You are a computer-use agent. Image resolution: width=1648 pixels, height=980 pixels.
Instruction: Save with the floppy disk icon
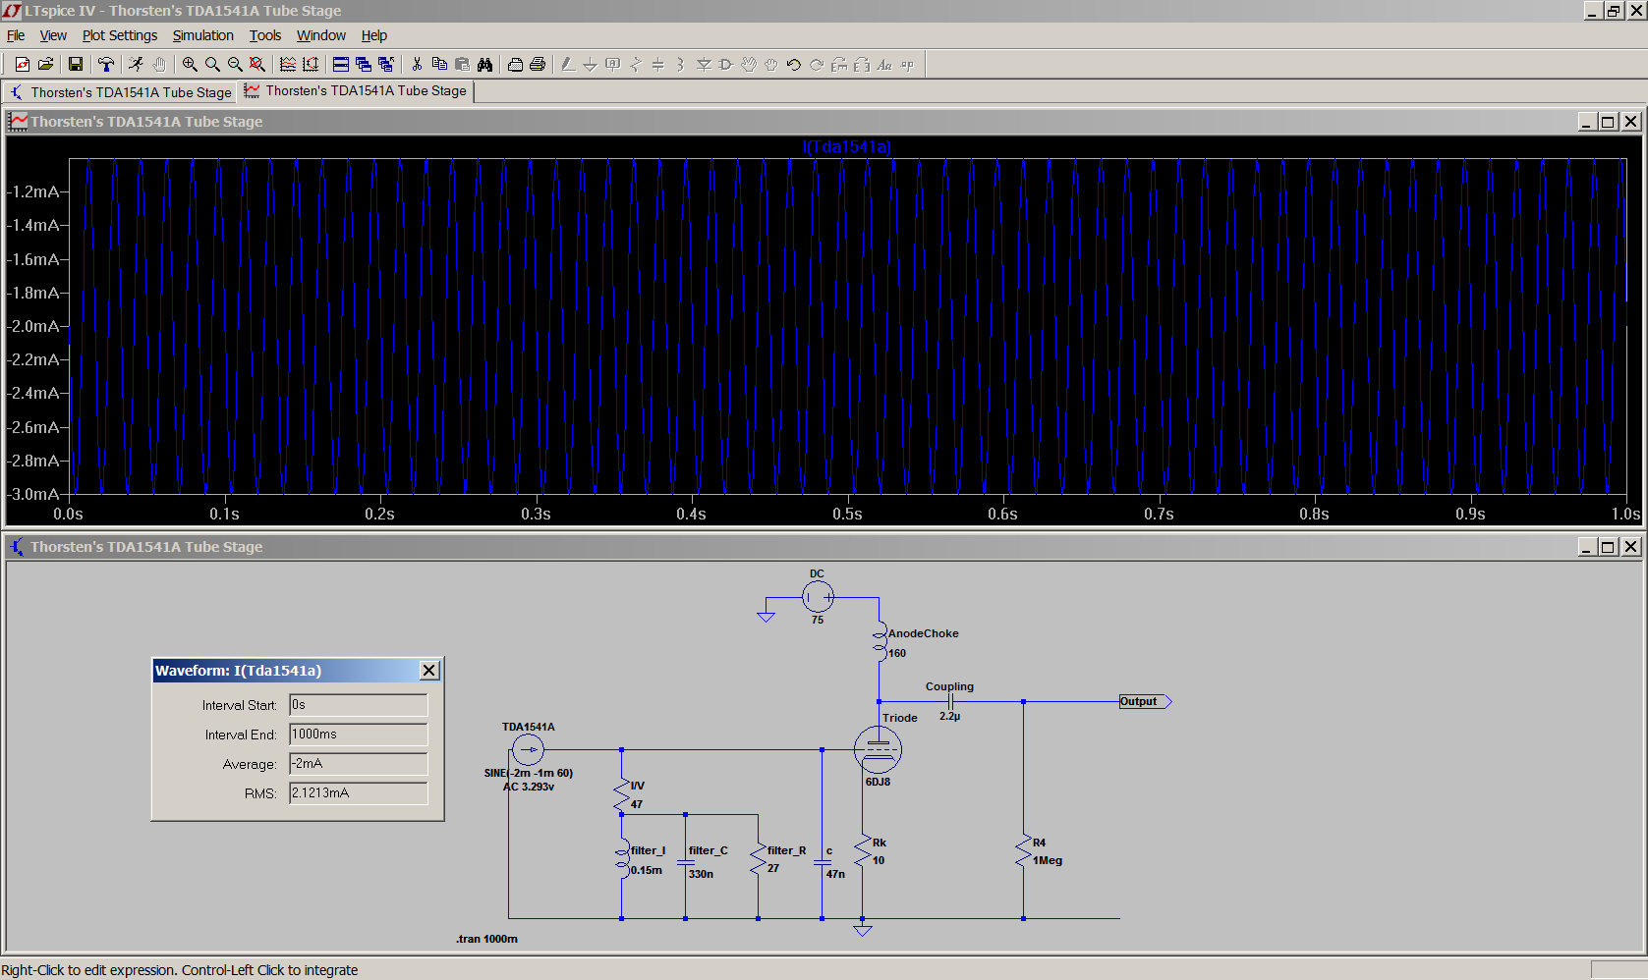[x=75, y=65]
